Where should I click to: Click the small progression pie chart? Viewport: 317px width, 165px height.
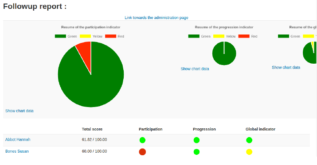point(224,53)
